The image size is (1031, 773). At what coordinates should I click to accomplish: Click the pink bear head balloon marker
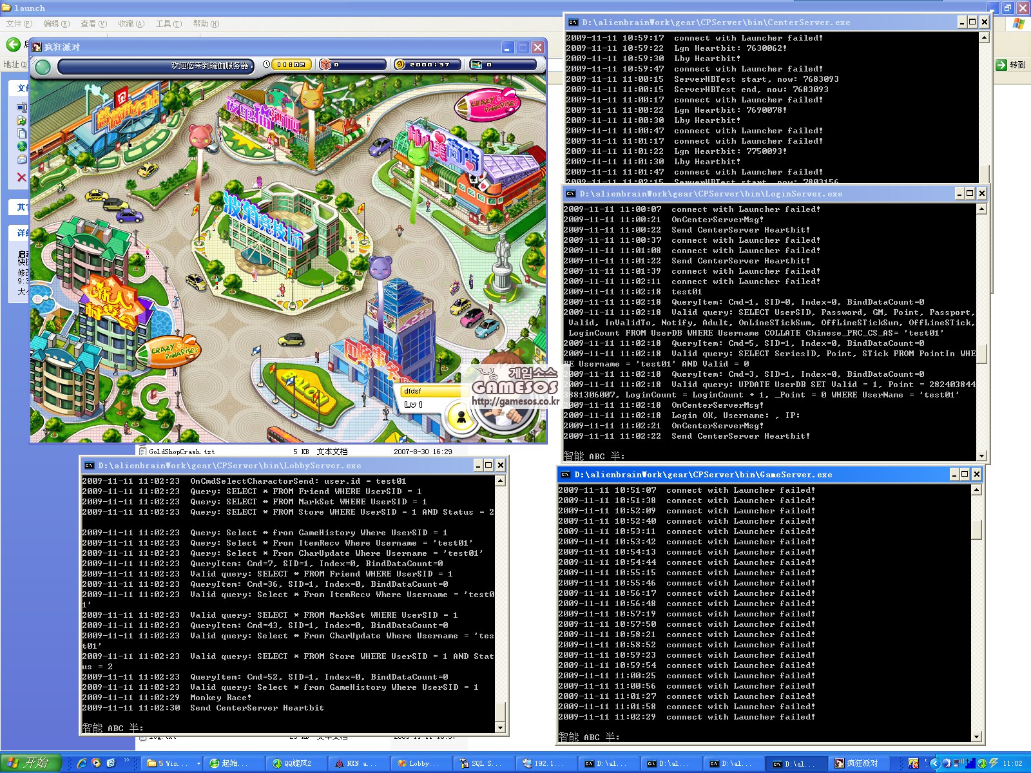pos(200,137)
